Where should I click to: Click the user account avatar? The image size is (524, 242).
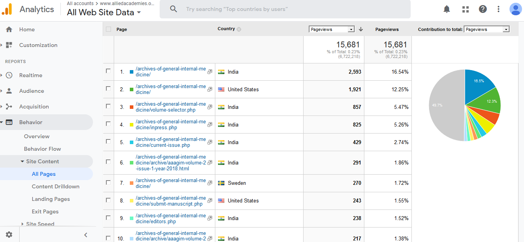515,9
